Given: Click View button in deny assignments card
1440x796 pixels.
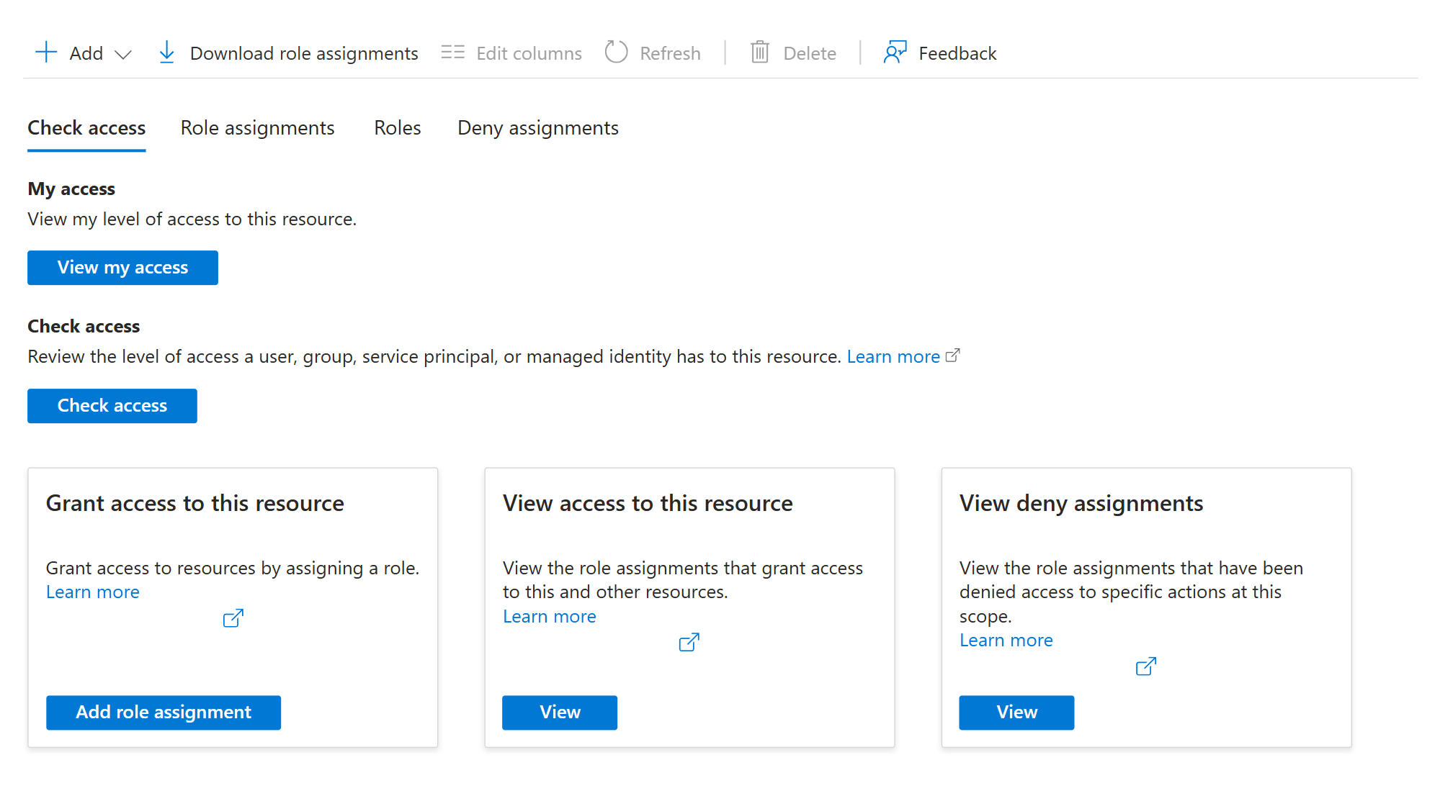Looking at the screenshot, I should click(1016, 713).
